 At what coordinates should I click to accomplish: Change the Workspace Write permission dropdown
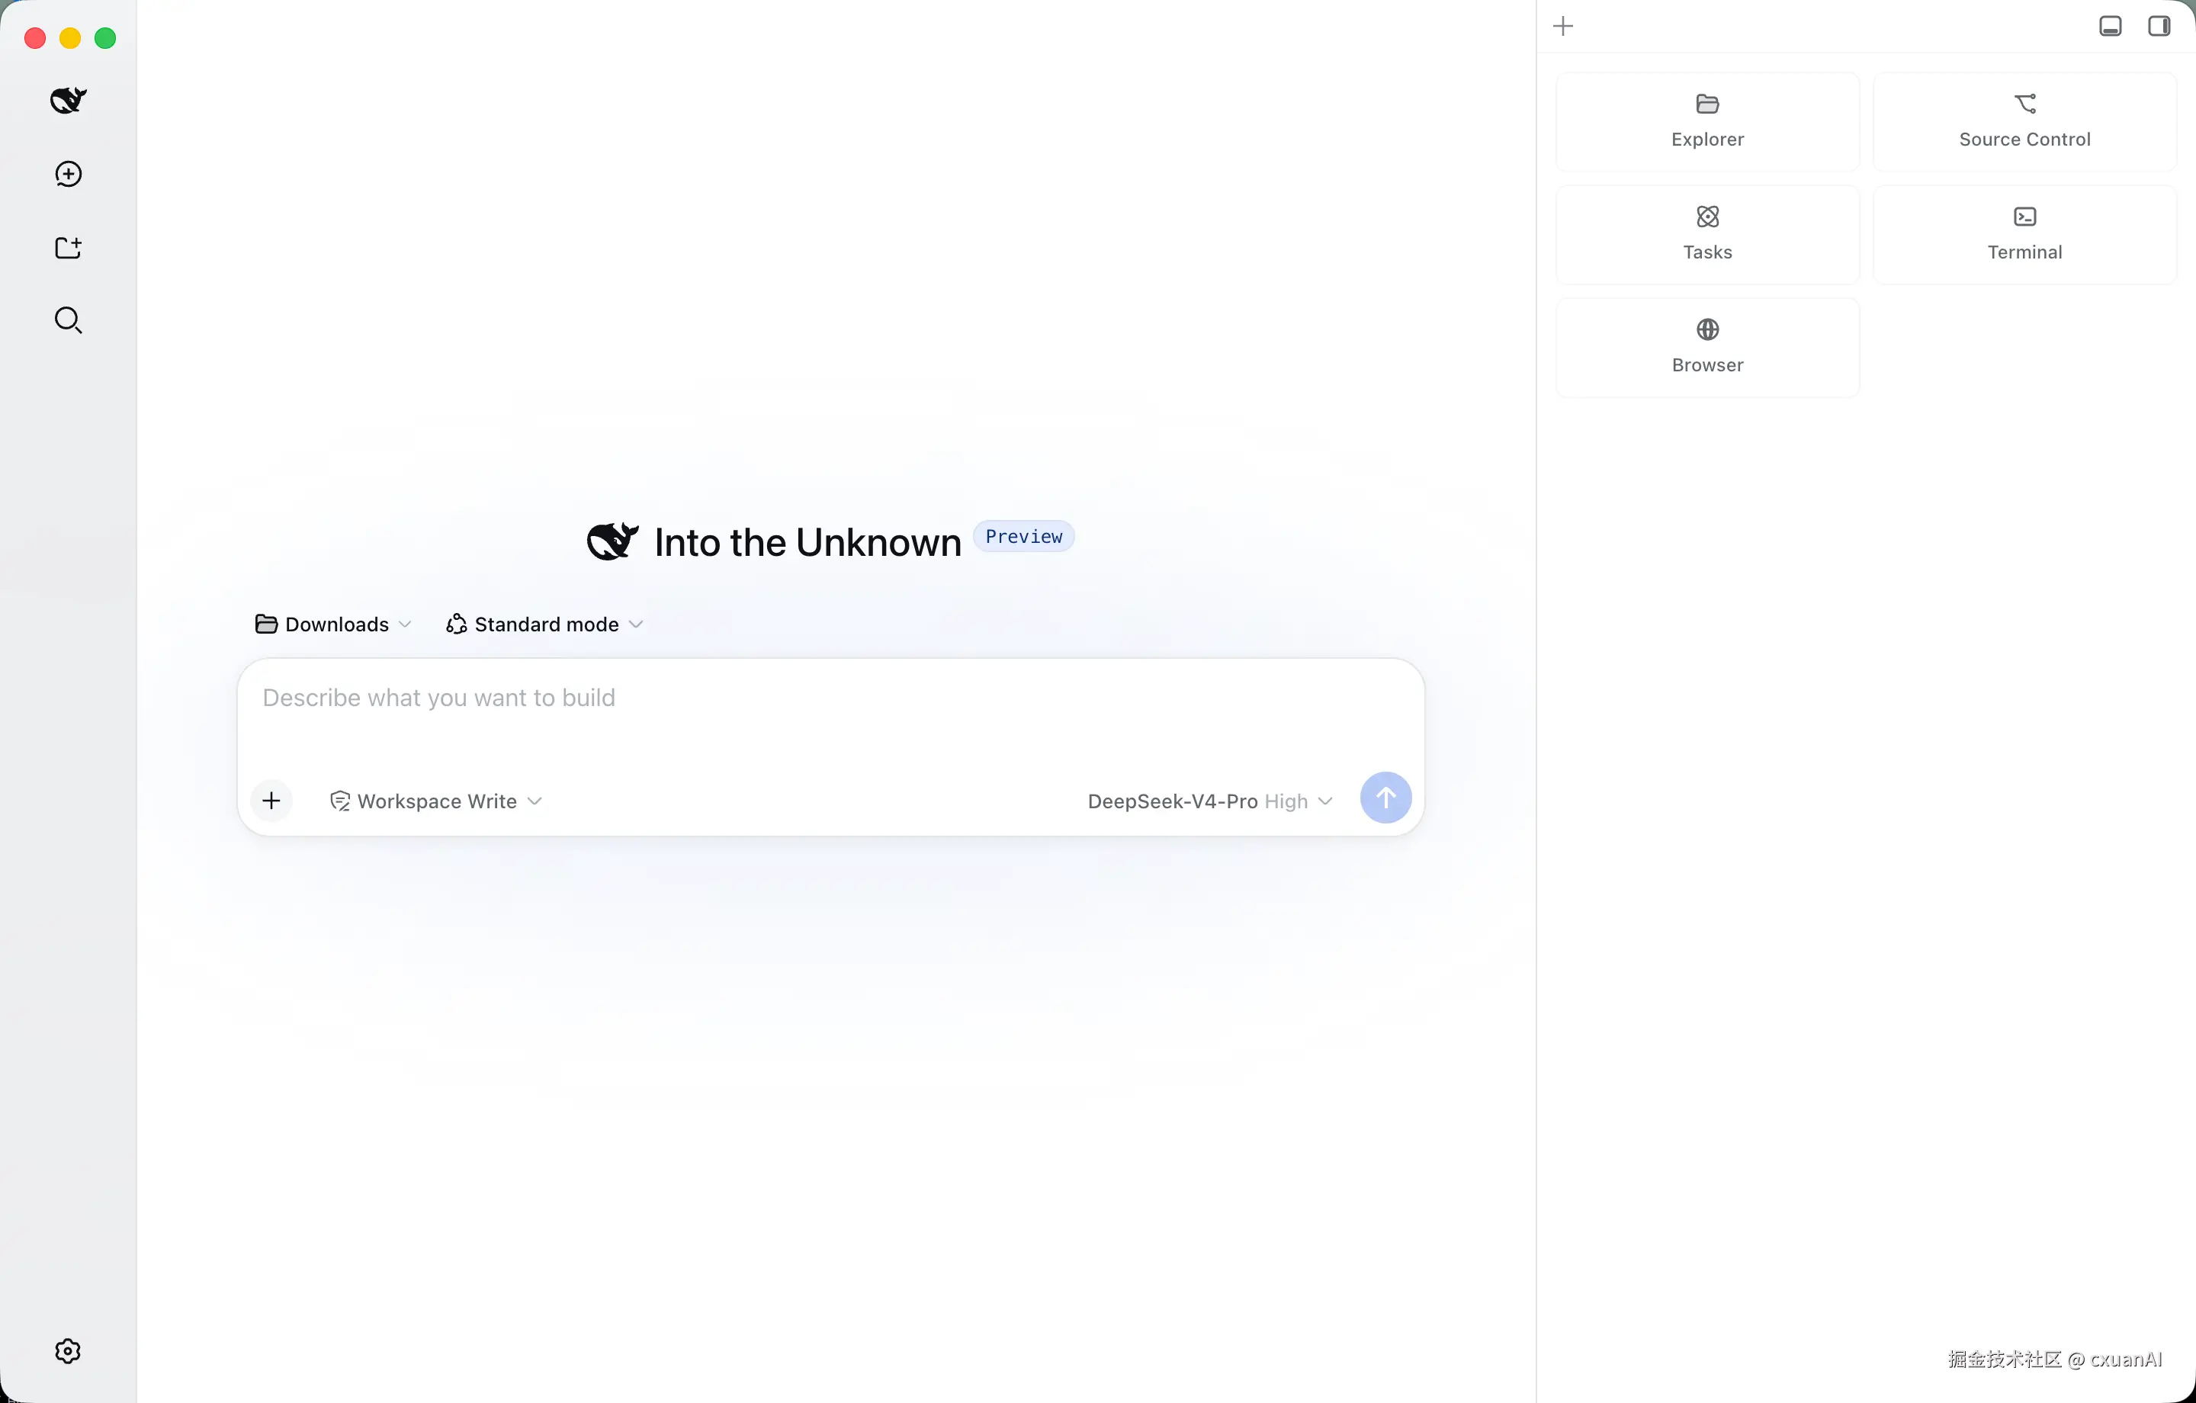click(436, 801)
